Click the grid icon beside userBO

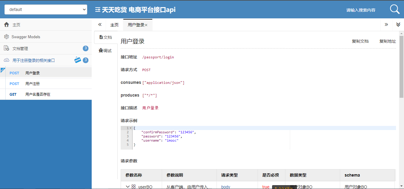134,187
